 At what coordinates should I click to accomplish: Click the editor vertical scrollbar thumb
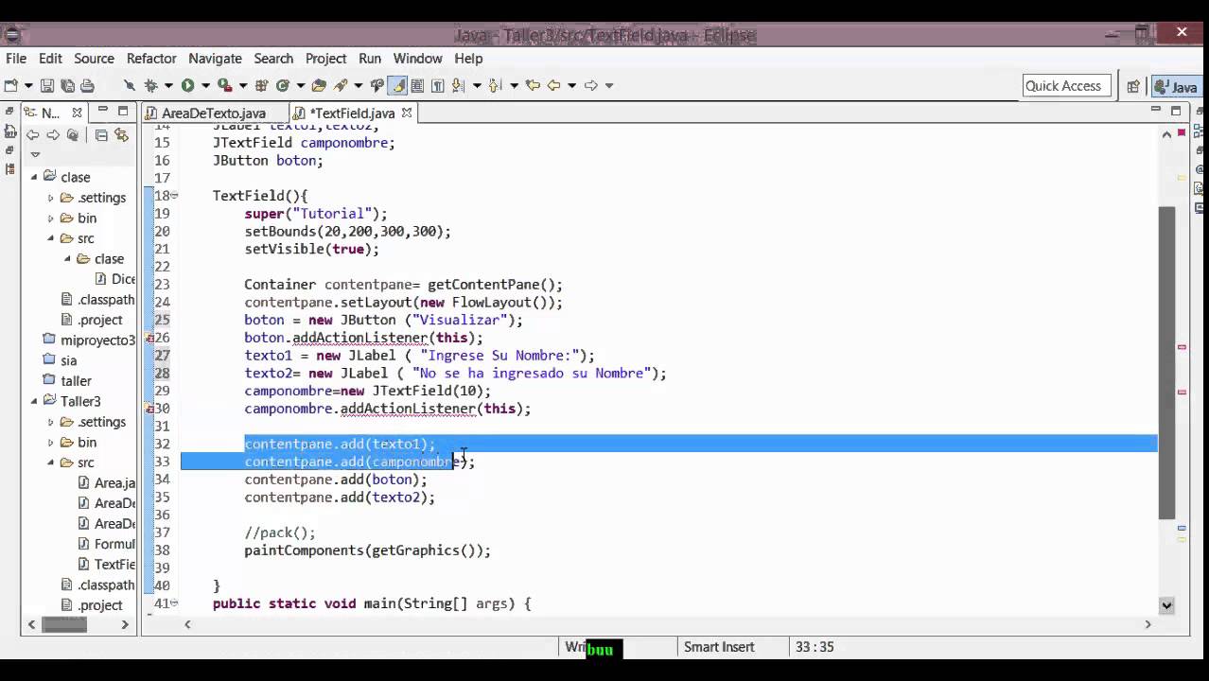[x=1166, y=363]
